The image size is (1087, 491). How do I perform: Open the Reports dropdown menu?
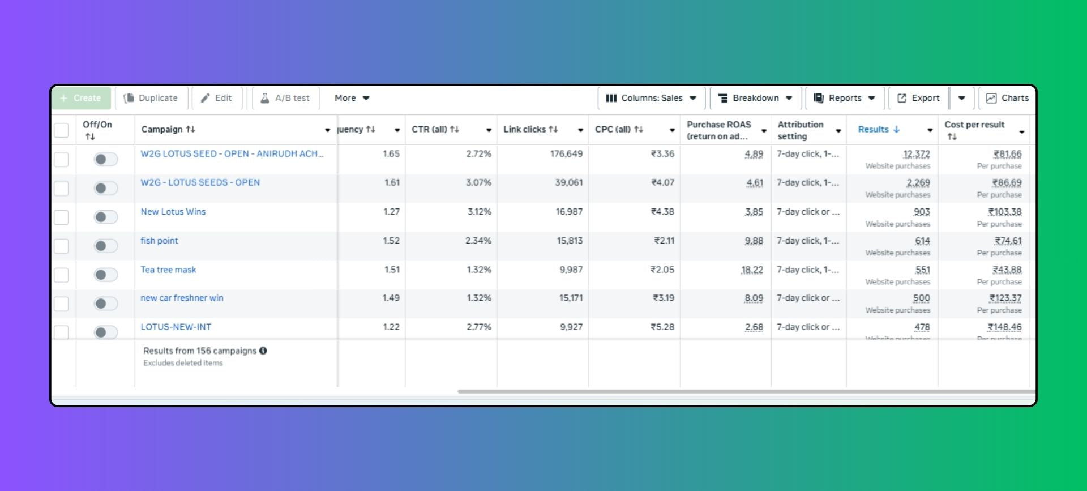click(844, 98)
